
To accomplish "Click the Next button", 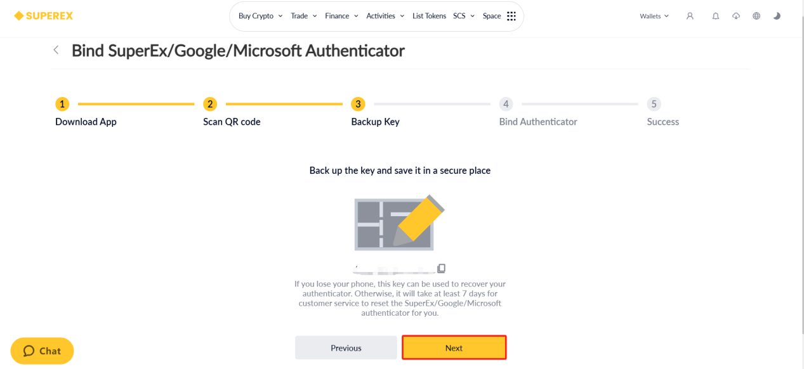I will 454,347.
